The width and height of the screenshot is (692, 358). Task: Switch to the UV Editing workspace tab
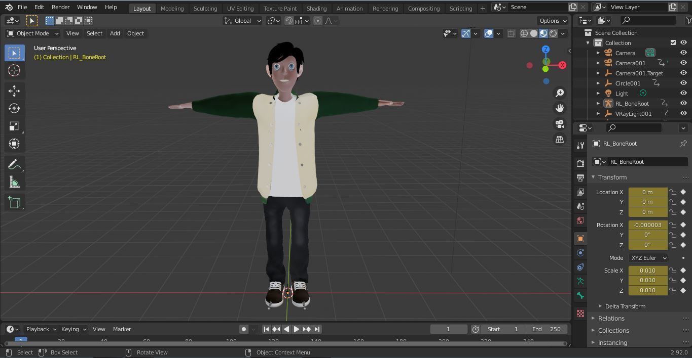coord(240,8)
